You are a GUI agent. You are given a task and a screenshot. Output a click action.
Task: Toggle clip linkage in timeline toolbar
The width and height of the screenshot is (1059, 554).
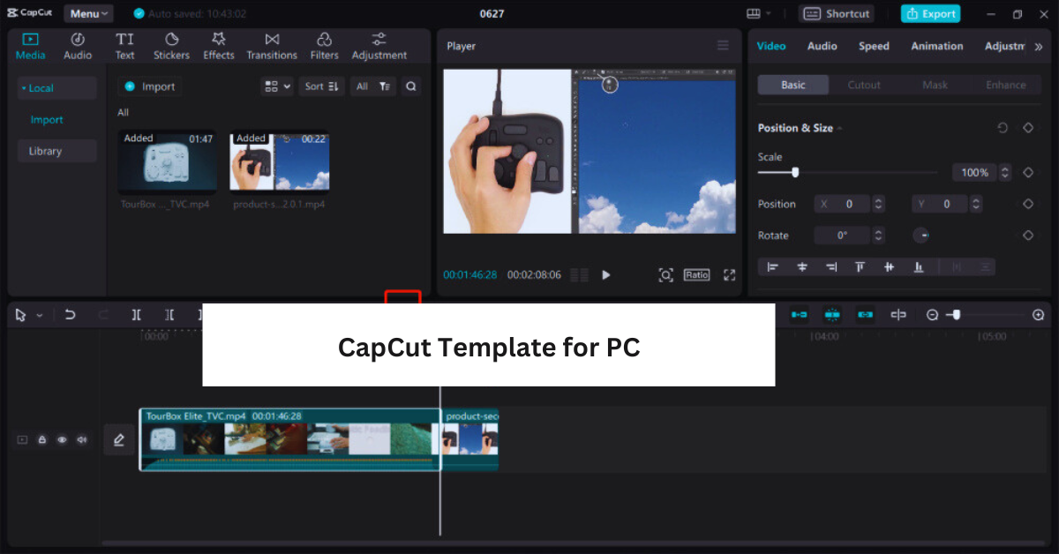click(865, 315)
